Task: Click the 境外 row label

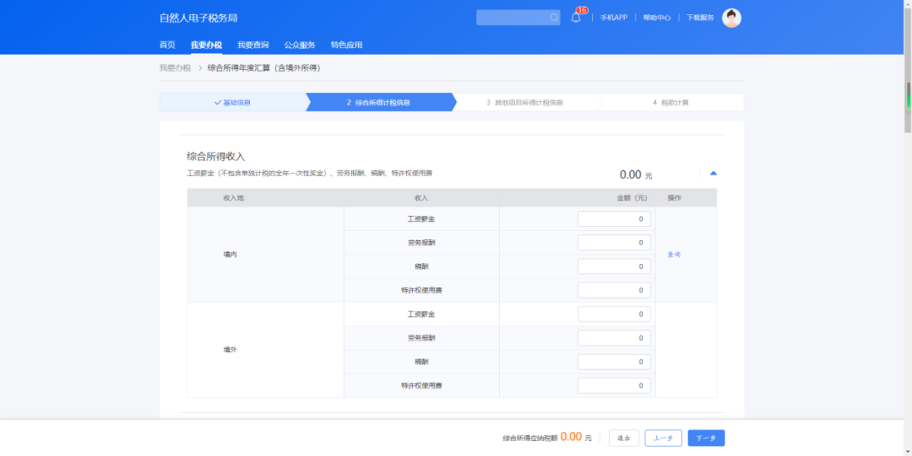Action: [230, 350]
